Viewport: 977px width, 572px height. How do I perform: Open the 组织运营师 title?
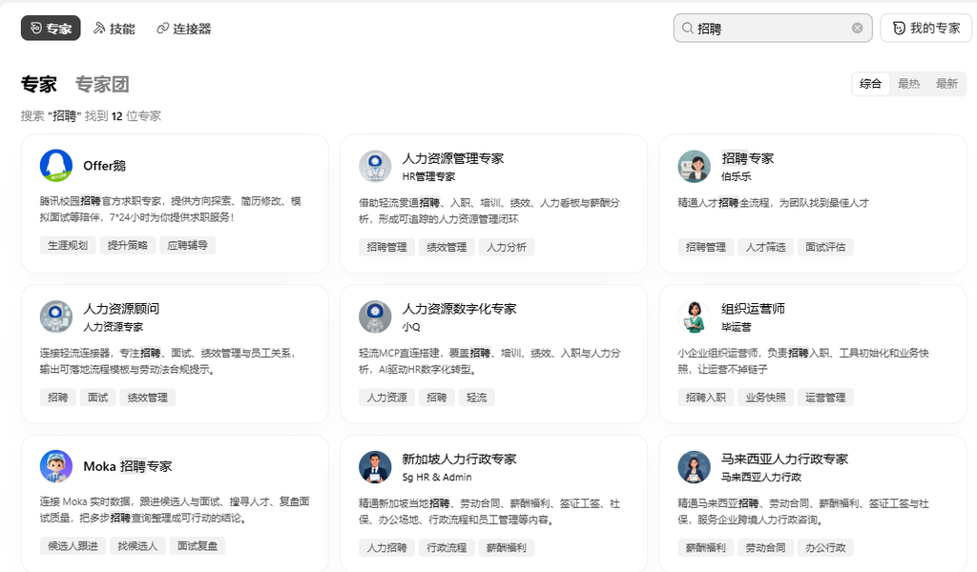[x=753, y=309]
